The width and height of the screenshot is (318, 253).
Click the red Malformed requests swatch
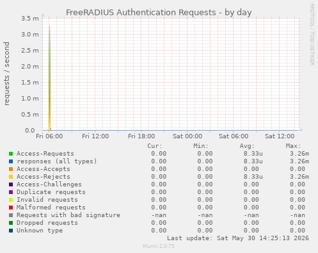[11, 208]
